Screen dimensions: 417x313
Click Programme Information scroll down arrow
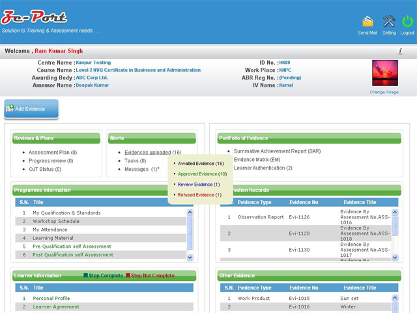pos(190,258)
